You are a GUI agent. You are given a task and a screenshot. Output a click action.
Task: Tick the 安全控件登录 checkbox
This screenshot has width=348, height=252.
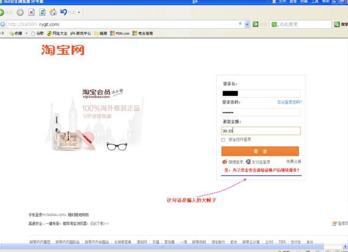223,140
